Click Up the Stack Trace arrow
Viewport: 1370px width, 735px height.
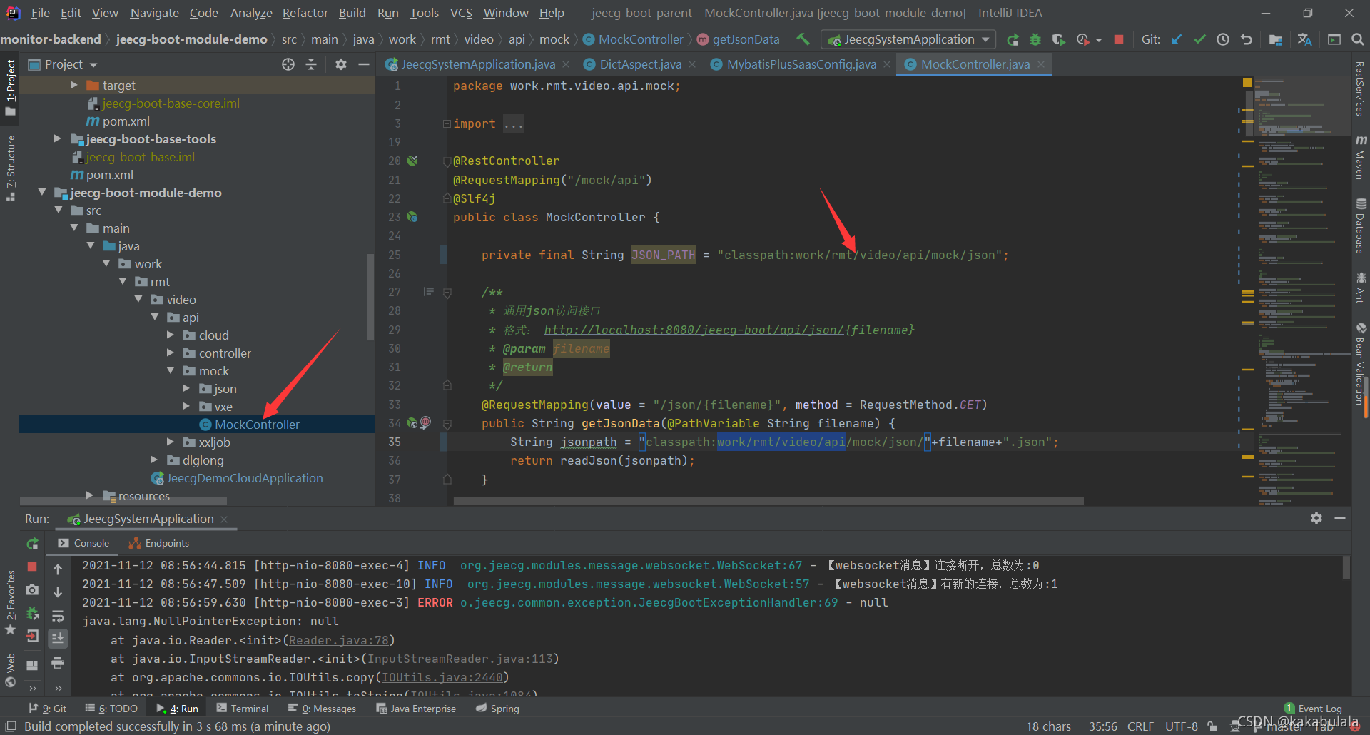click(58, 569)
